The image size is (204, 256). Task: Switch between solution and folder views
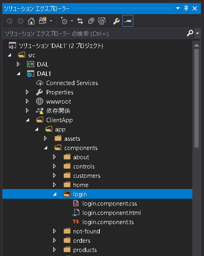click(43, 21)
